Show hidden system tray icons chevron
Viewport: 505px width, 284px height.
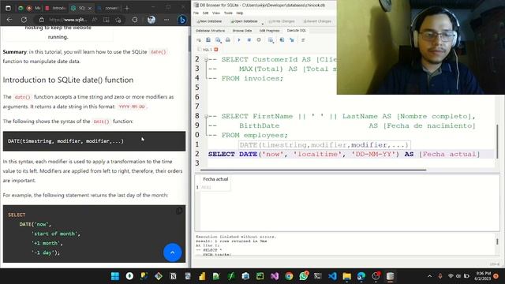(x=429, y=276)
